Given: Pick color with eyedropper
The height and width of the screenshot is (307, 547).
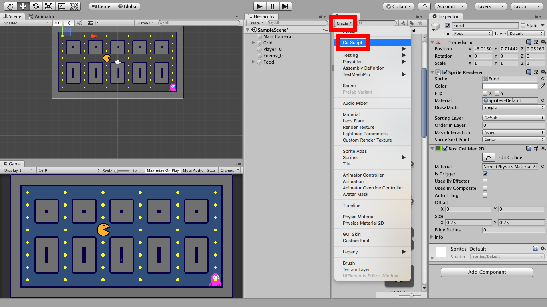Looking at the screenshot, I should (x=543, y=86).
